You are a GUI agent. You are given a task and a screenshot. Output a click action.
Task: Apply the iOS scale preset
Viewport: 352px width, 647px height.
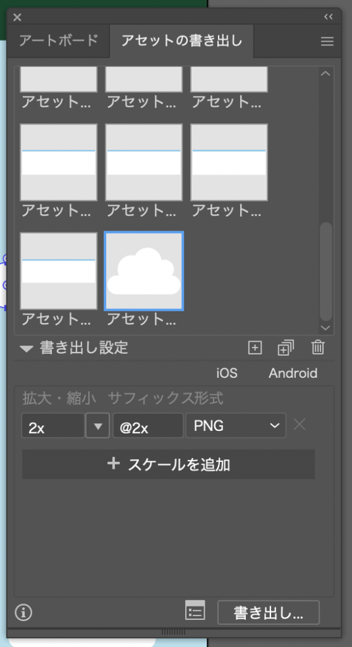(227, 373)
